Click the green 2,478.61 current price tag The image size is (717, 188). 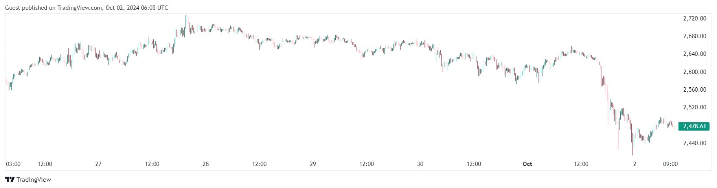click(x=694, y=126)
